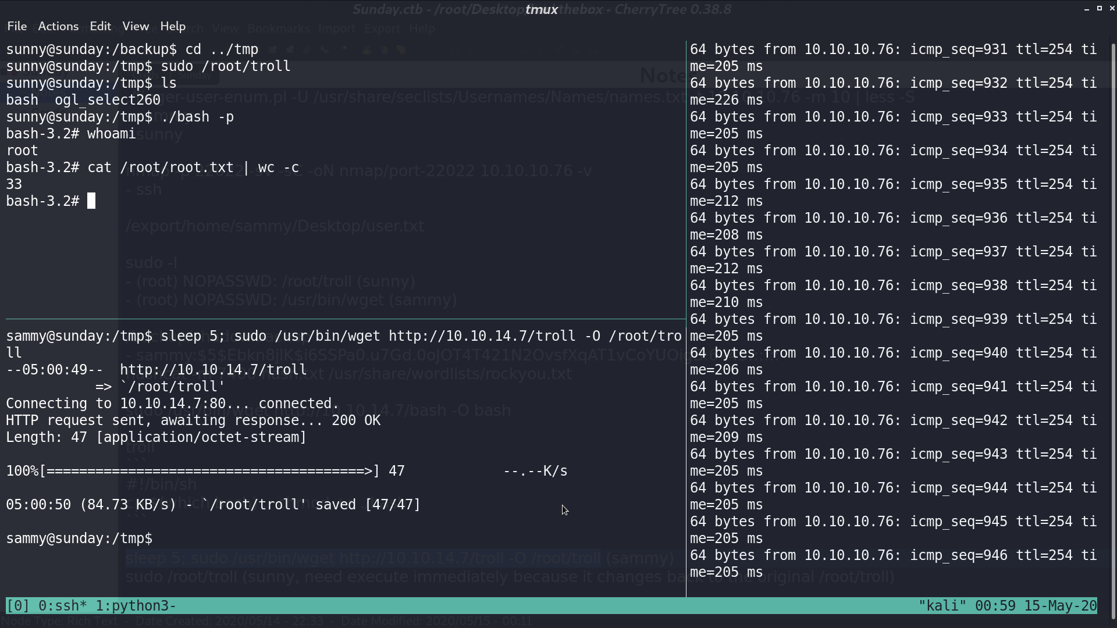Click the 'bash ogl_select260' ls output
This screenshot has height=628, width=1117.
[x=83, y=100]
